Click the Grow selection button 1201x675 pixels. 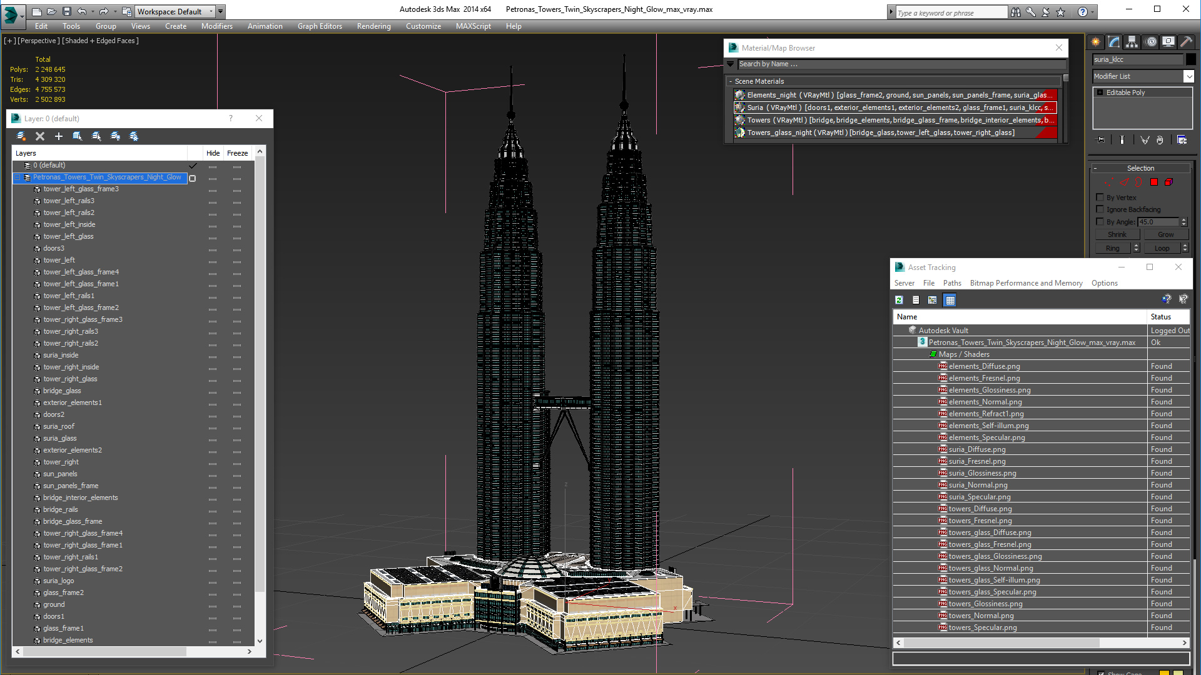1165,234
